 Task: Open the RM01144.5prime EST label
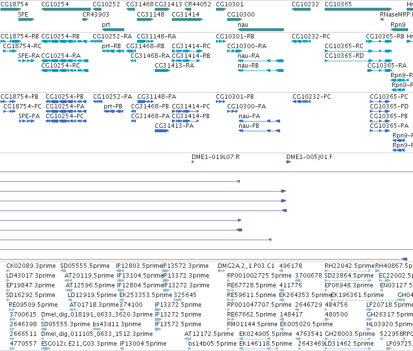[x=252, y=324]
